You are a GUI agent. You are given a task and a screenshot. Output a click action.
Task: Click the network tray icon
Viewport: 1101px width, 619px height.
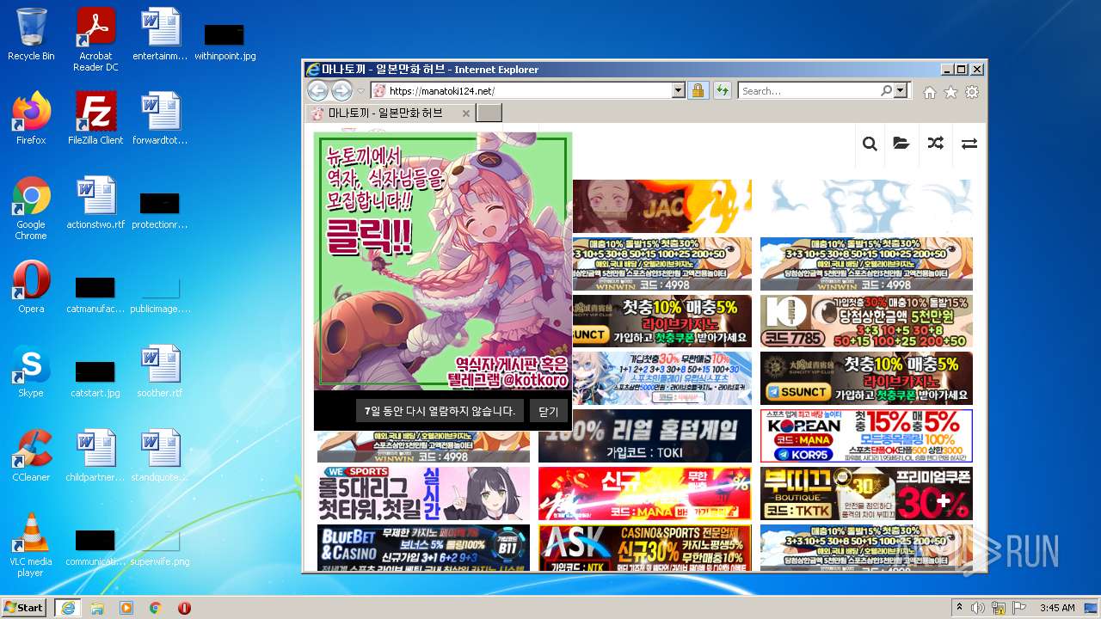point(999,608)
